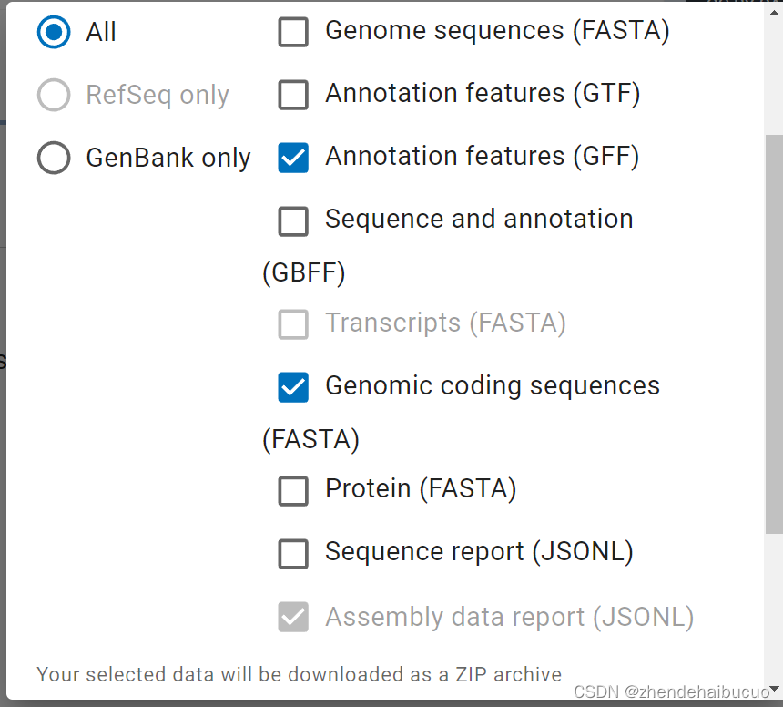Viewport: 783px width, 707px height.
Task: Click the ZIP archive notice text
Action: click(x=299, y=675)
